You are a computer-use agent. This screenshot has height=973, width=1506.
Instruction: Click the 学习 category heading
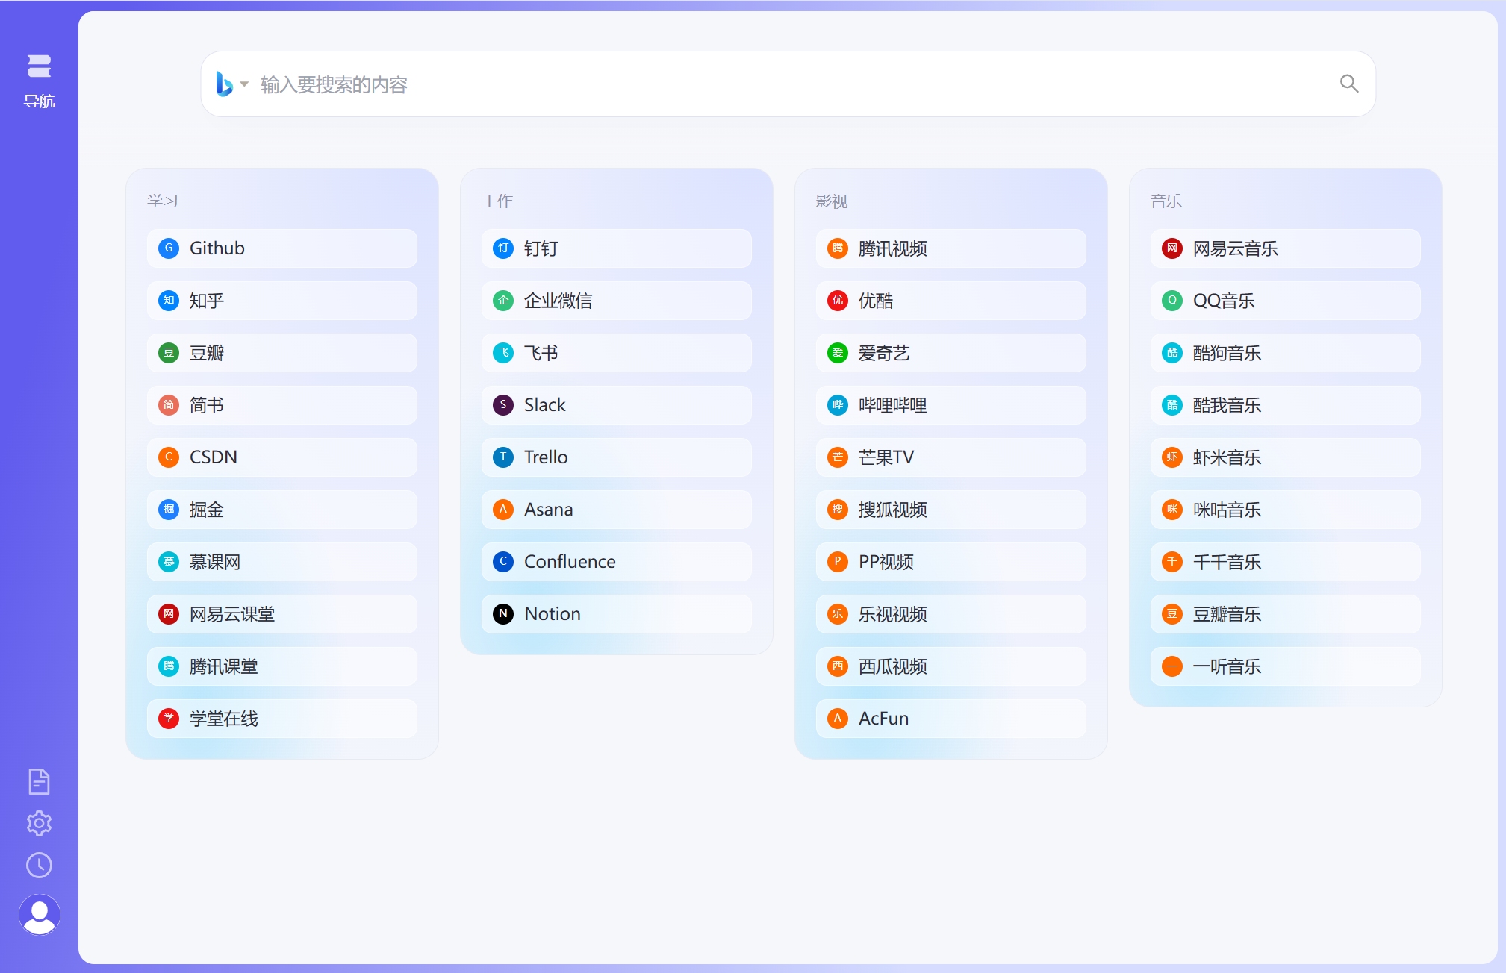(163, 201)
